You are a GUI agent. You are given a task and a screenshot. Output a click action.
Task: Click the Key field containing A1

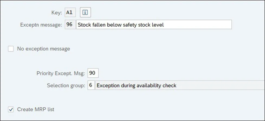click(70, 12)
